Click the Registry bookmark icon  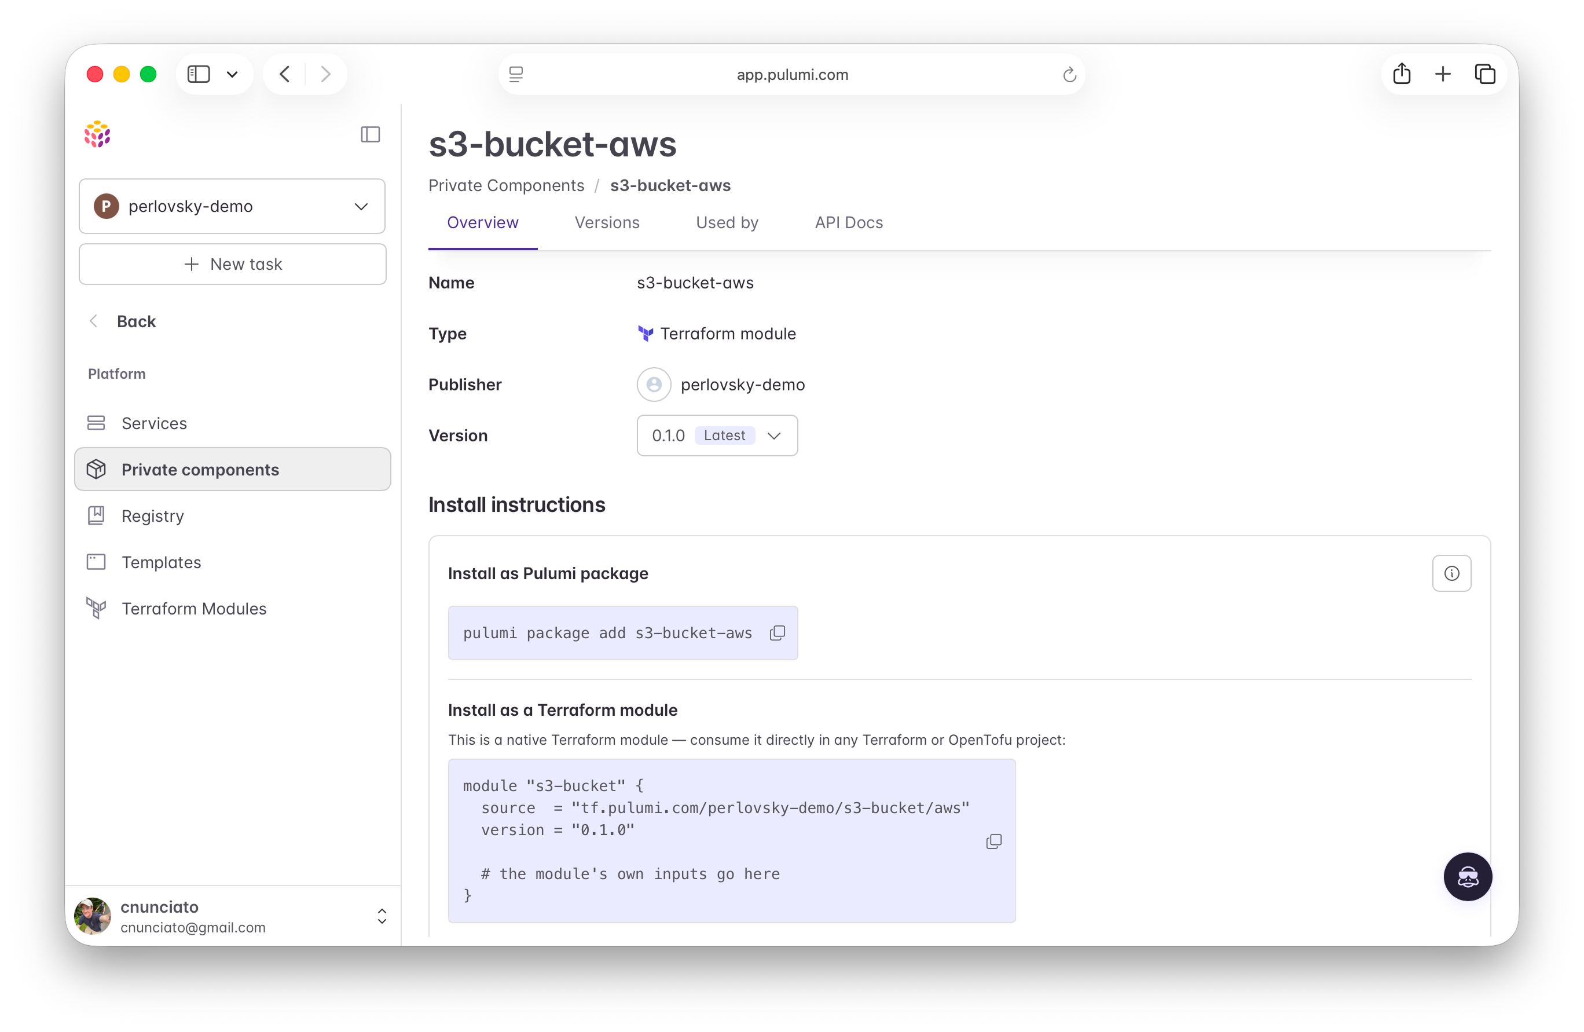point(96,515)
